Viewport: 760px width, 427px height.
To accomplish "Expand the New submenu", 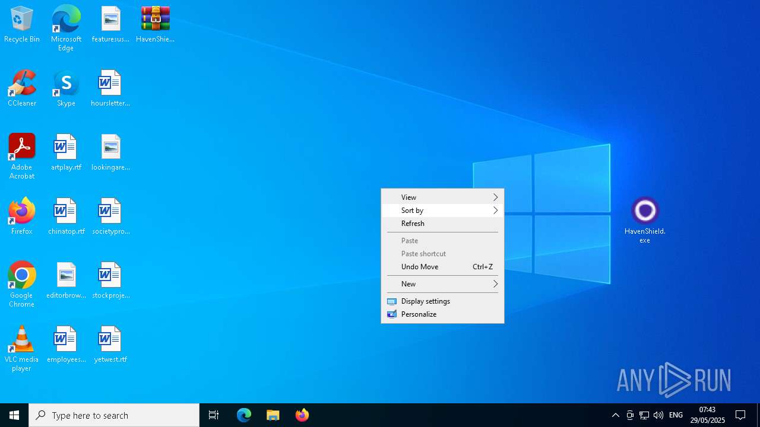I will point(442,284).
